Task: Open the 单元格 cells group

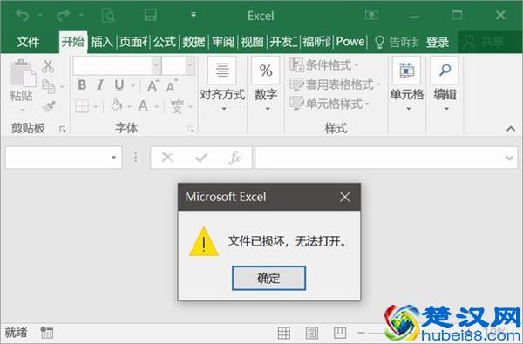Action: (407, 84)
